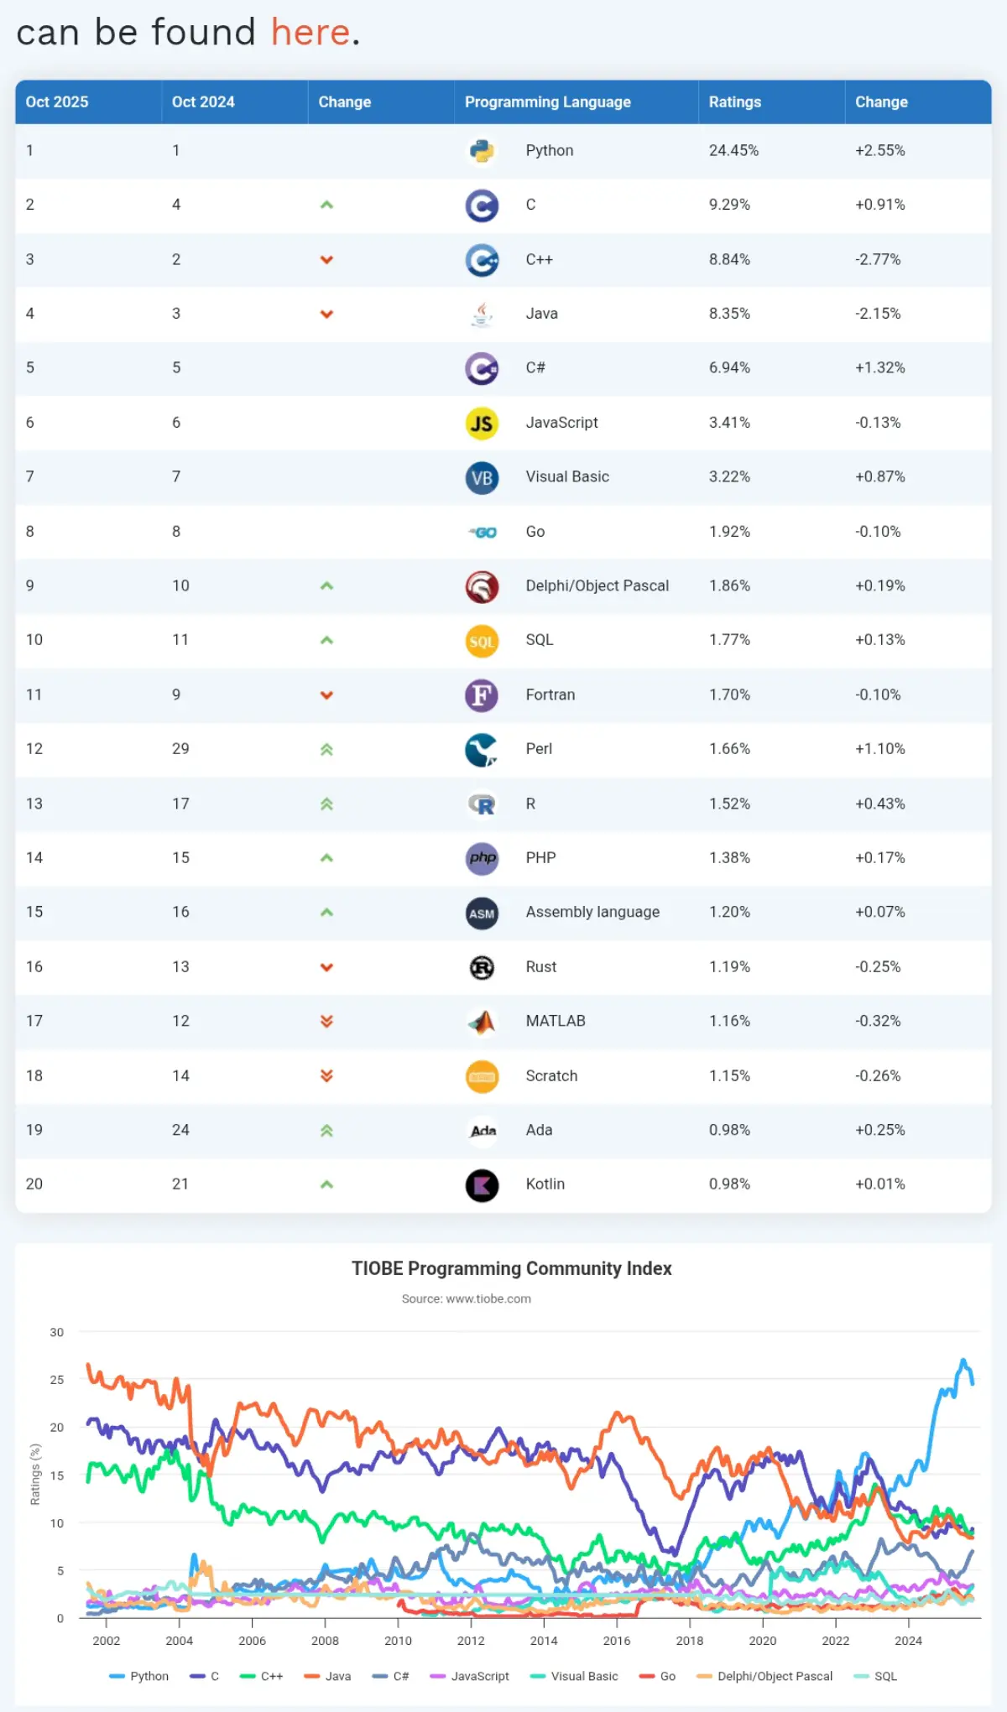
Task: Click the Kotlin logo icon
Action: pyautogui.click(x=482, y=1184)
